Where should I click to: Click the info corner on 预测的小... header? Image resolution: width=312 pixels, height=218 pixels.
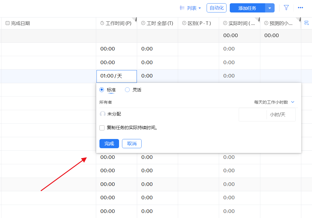click(x=300, y=19)
